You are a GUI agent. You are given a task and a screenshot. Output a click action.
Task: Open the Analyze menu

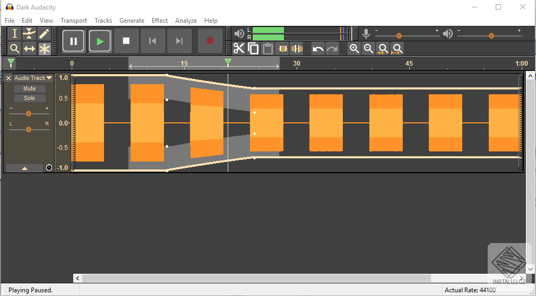point(186,21)
